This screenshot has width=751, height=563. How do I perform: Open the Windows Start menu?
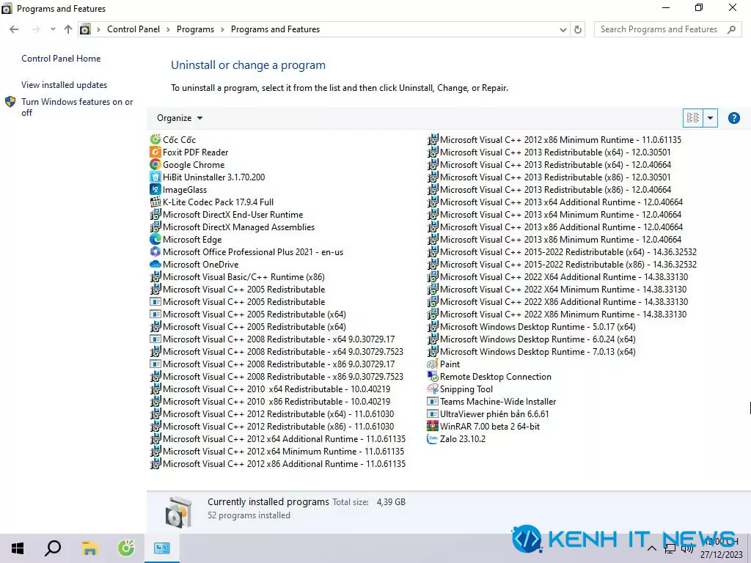click(x=18, y=548)
